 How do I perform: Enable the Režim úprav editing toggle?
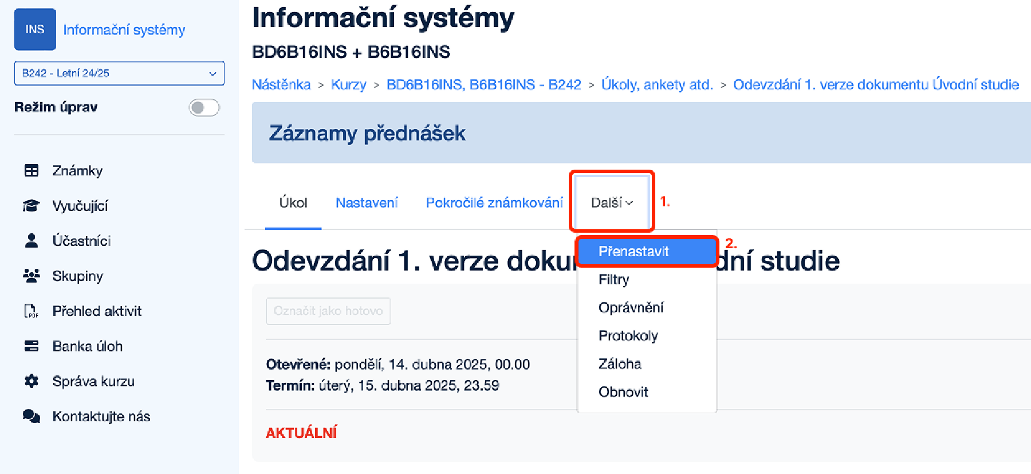click(x=204, y=107)
